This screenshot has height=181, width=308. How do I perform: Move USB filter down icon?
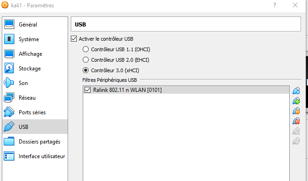point(296,141)
